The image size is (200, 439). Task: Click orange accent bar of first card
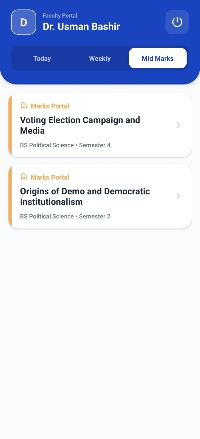(x=10, y=125)
